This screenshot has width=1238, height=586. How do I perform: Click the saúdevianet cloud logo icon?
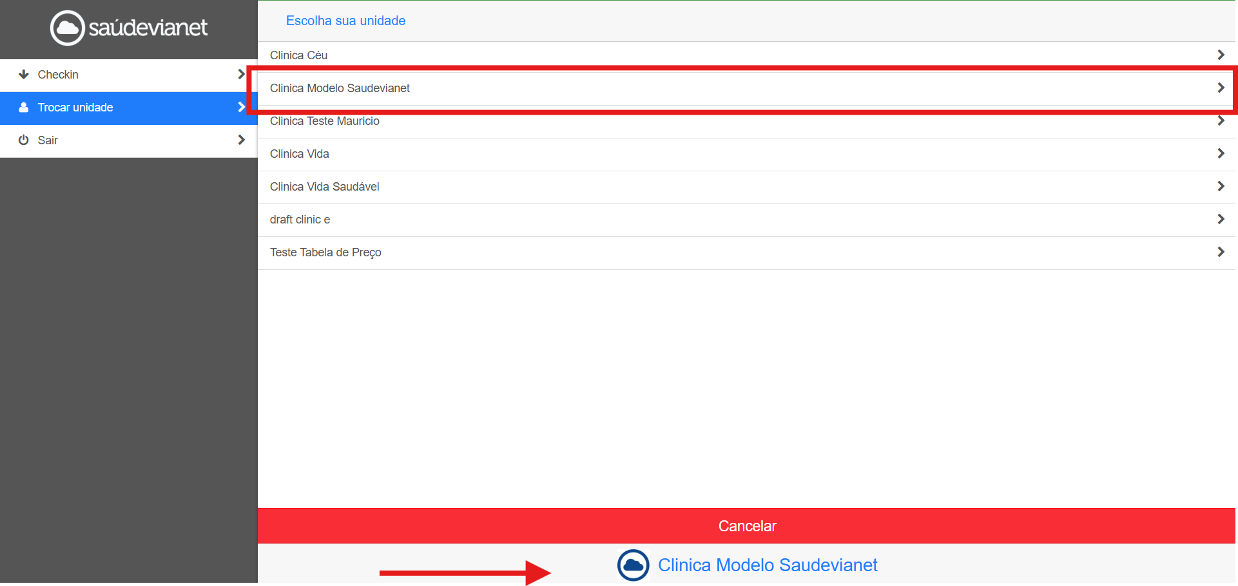tap(68, 28)
